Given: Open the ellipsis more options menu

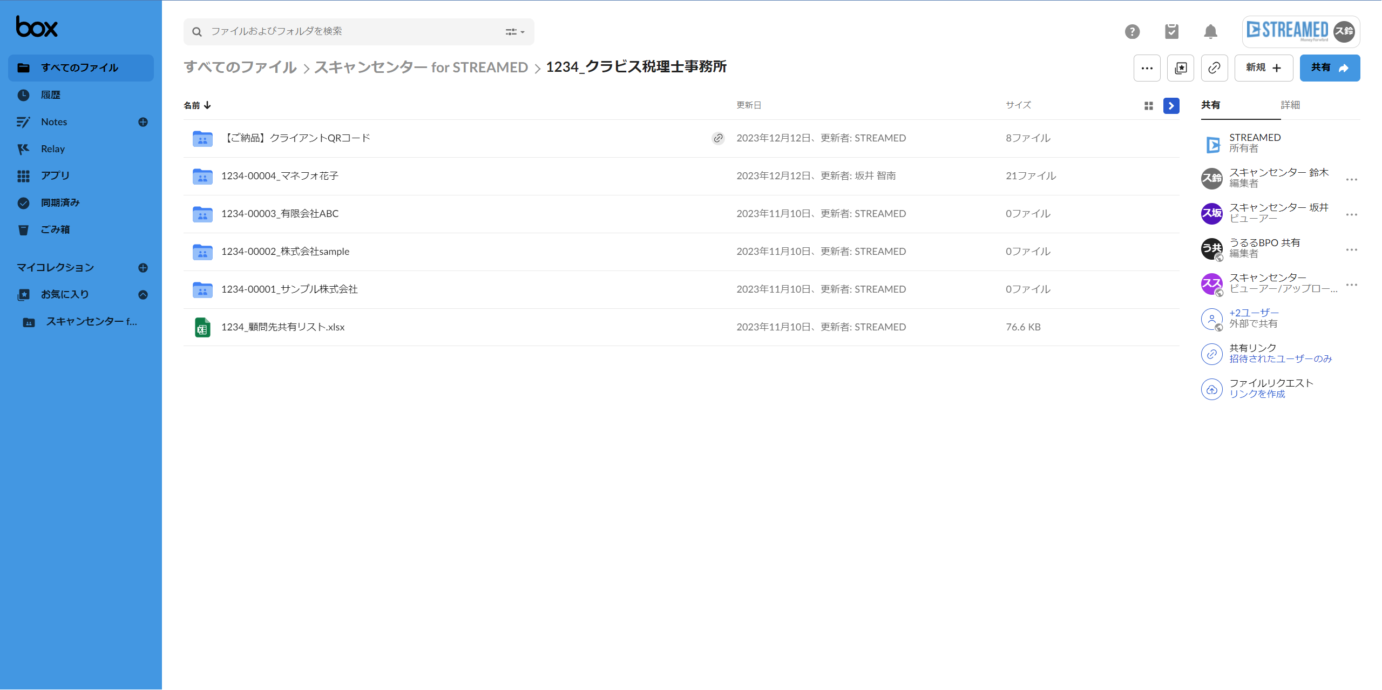Looking at the screenshot, I should click(1147, 68).
